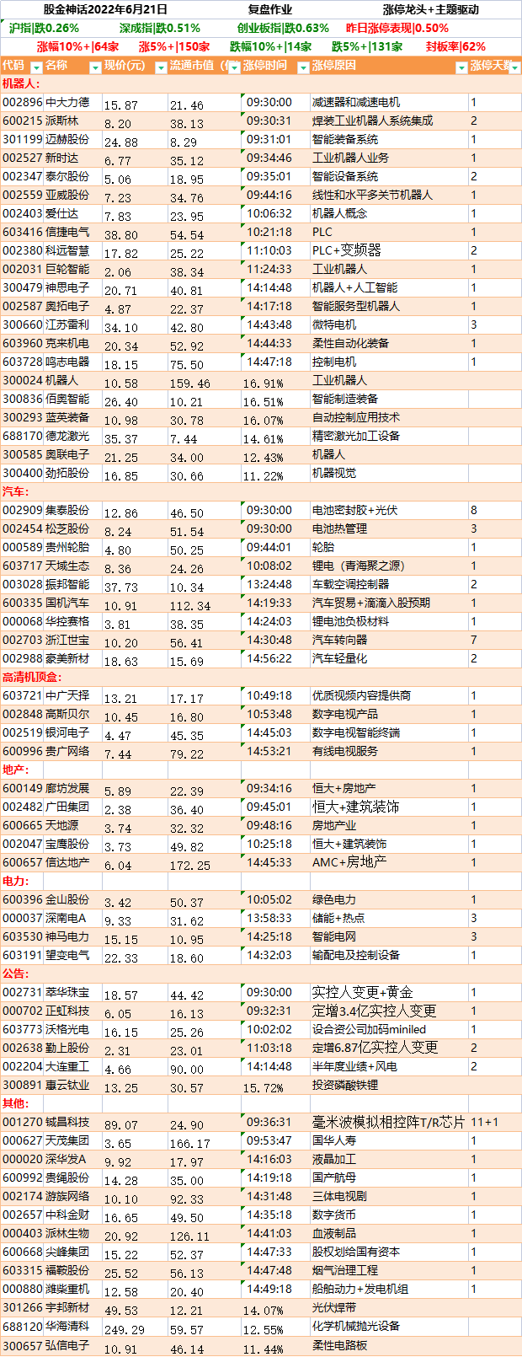Click the 汽车贸易+滴滴入股预期 reason cell
522x1357 pixels.
click(x=389, y=603)
